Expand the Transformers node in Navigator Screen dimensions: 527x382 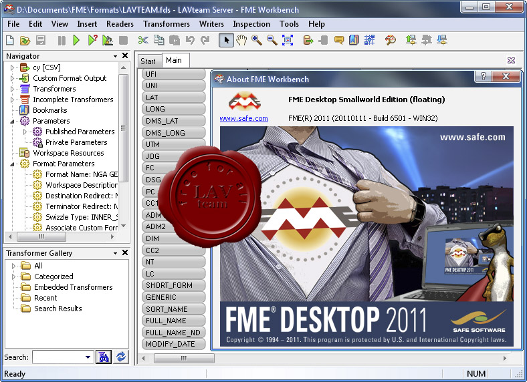click(x=12, y=89)
